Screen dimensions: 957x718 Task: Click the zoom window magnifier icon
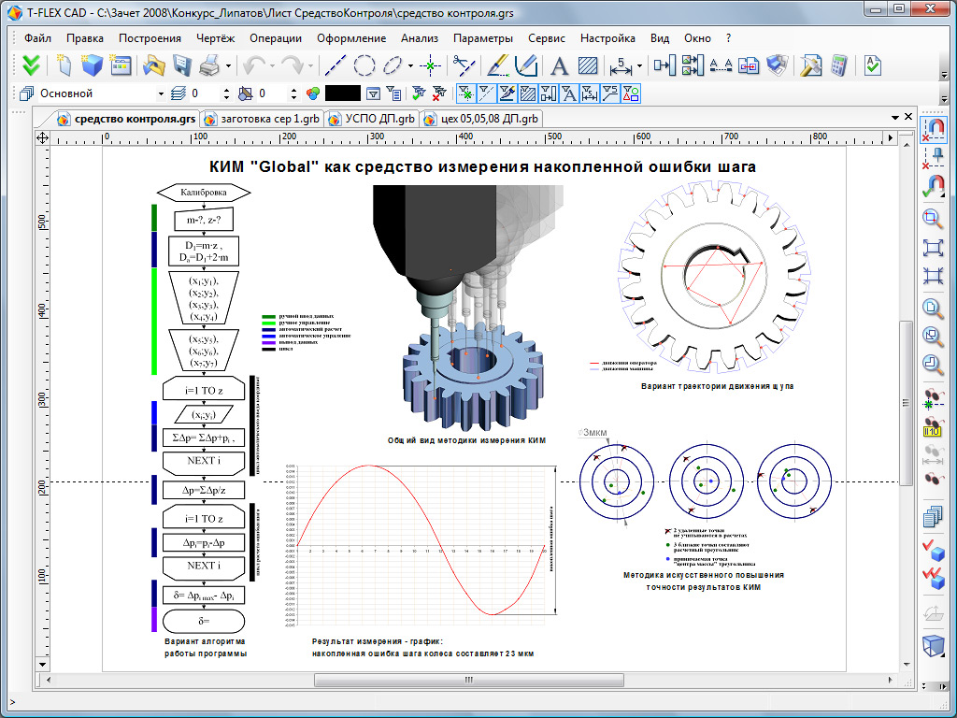(933, 219)
